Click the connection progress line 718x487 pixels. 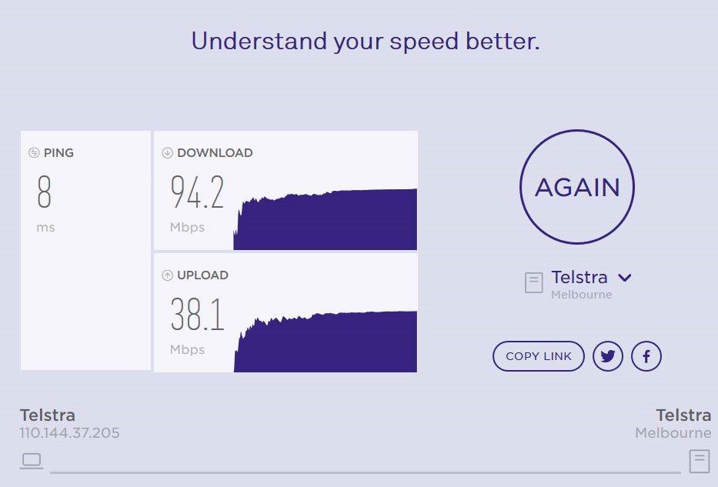point(366,471)
